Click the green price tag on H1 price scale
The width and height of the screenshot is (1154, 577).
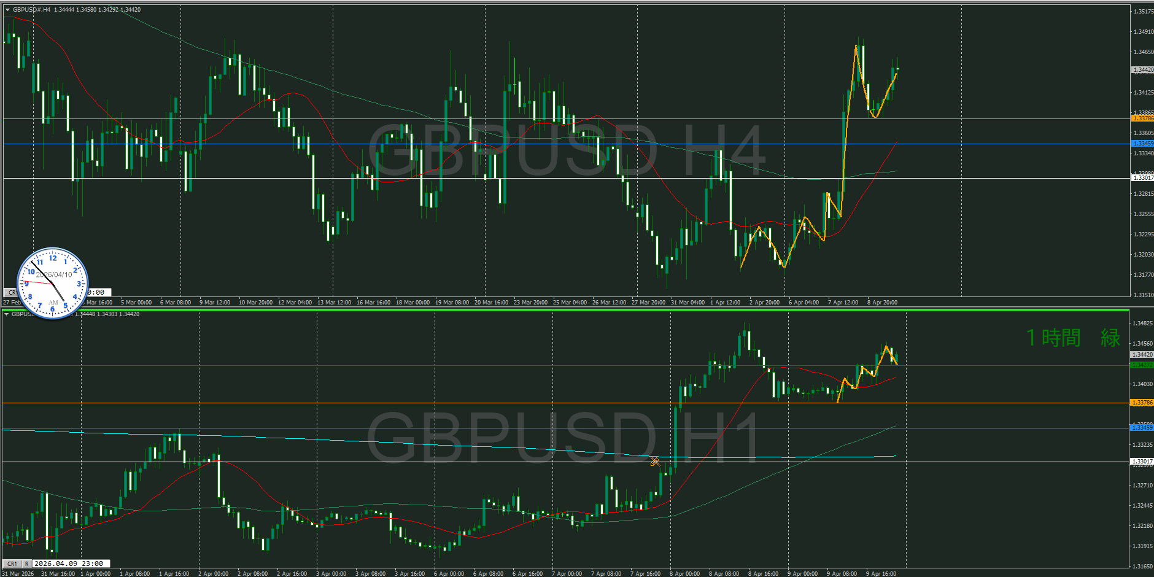tap(1142, 365)
